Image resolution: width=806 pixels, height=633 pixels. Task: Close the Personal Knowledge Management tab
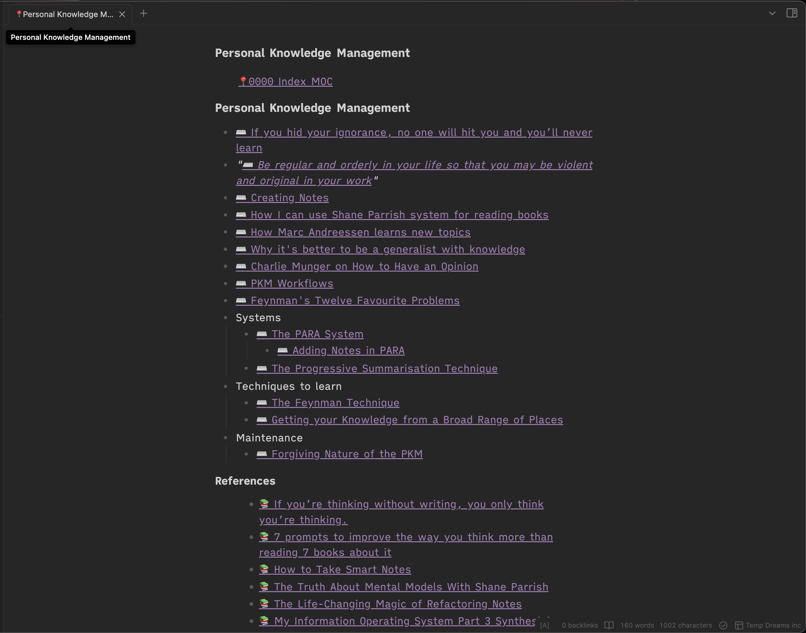pyautogui.click(x=122, y=14)
